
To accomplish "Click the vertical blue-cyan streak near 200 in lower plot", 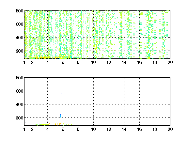I will (61, 116).
